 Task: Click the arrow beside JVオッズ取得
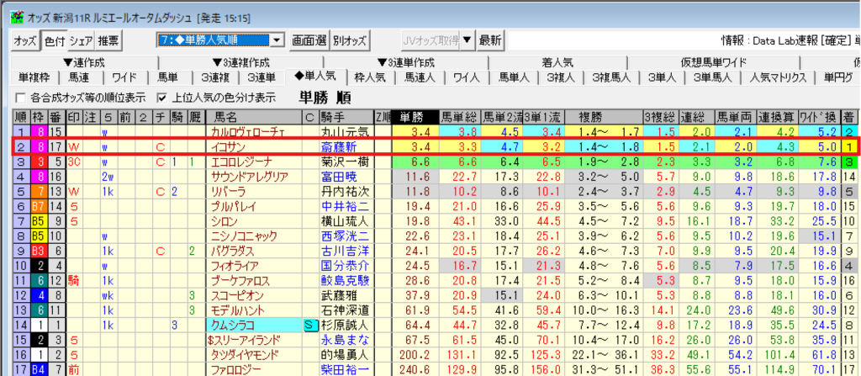(467, 40)
